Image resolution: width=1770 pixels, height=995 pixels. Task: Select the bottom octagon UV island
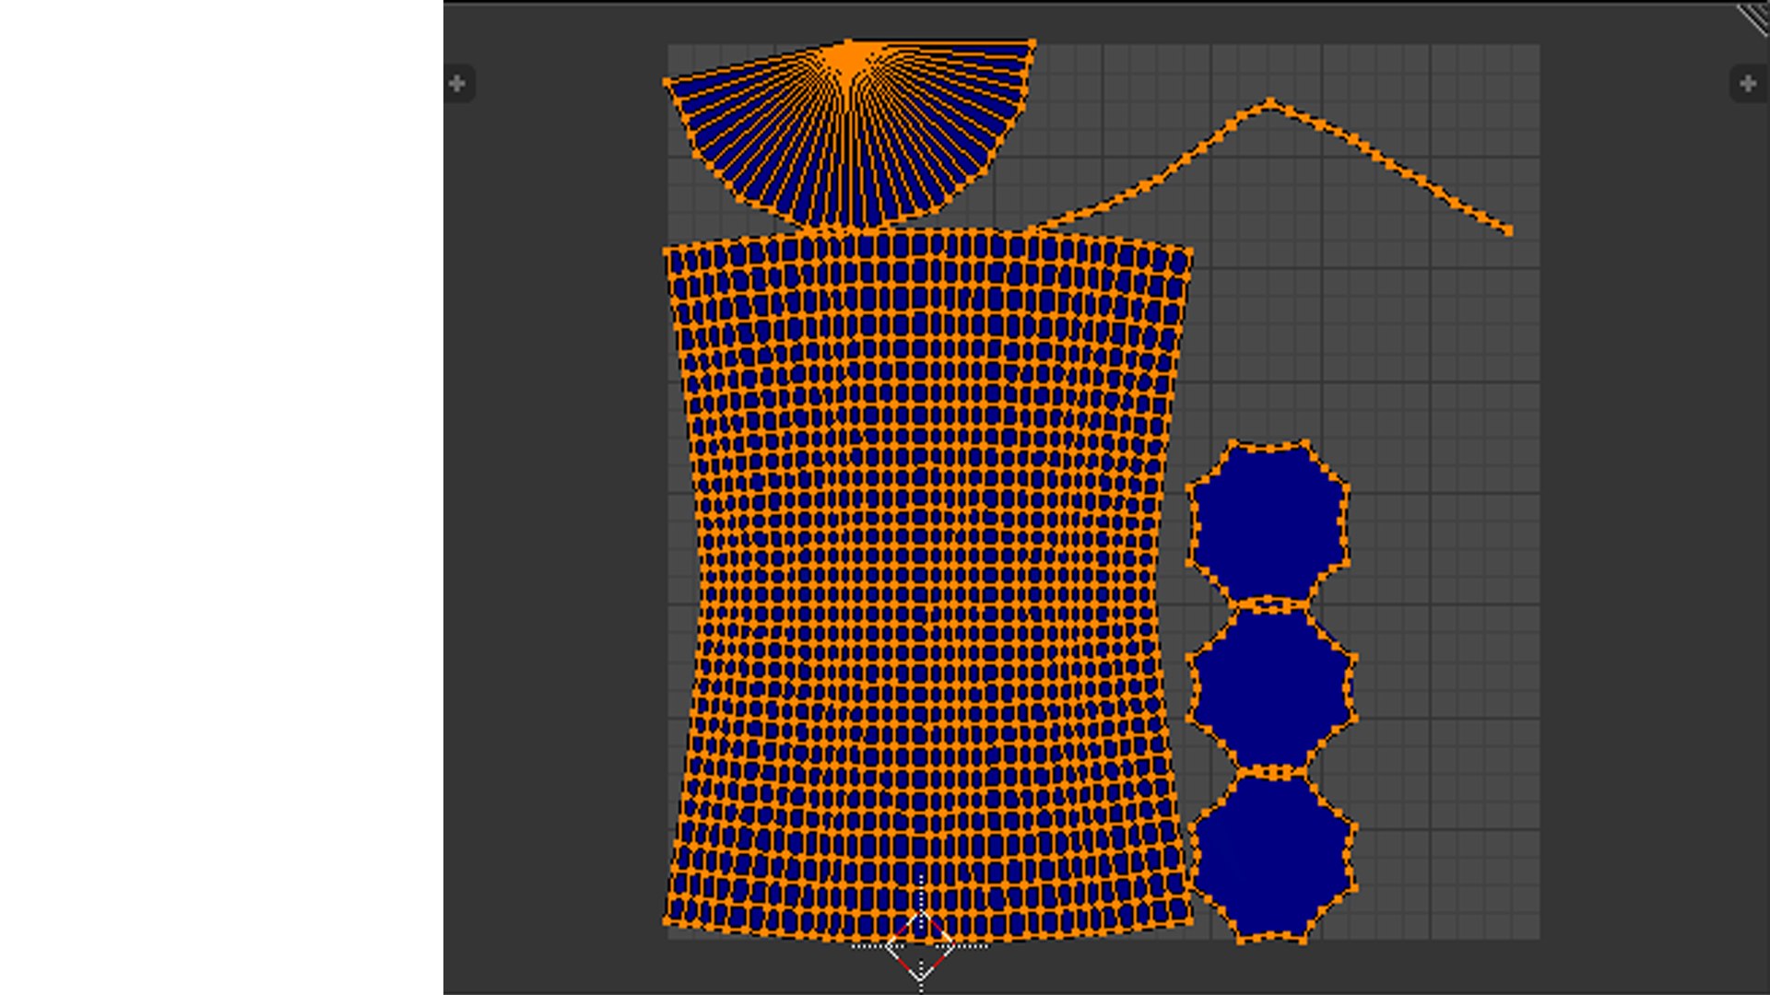tap(1272, 858)
